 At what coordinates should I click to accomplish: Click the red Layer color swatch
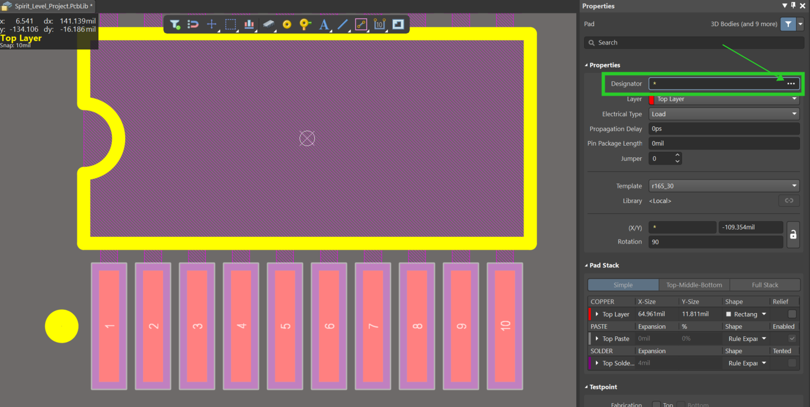pos(651,100)
